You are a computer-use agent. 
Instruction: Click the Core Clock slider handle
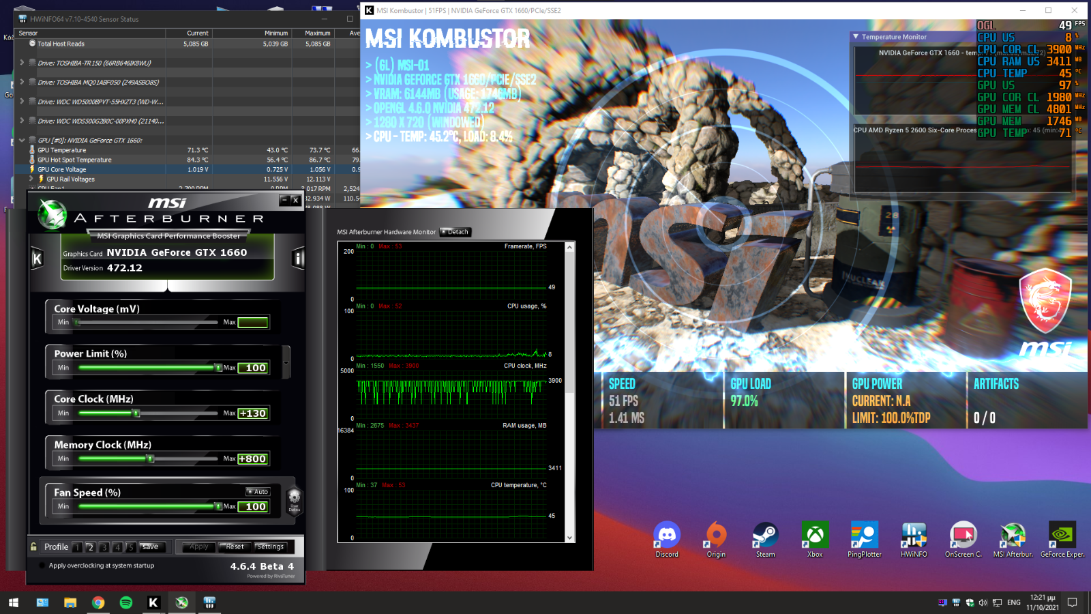(136, 413)
